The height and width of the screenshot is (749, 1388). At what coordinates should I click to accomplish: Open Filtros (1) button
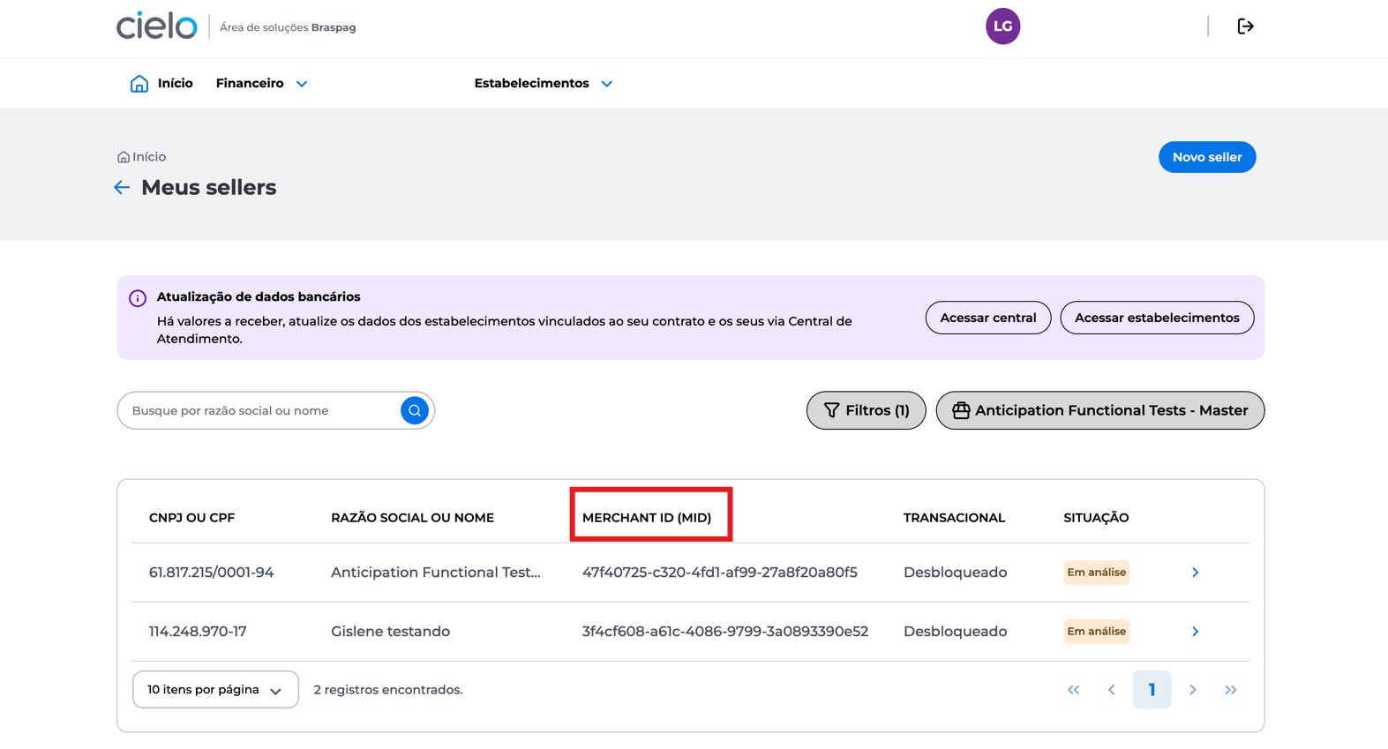tap(866, 410)
